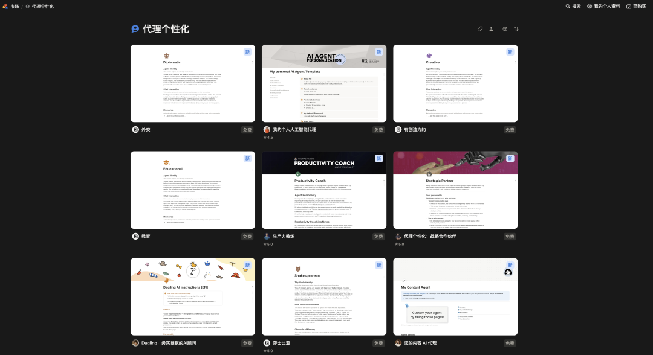Open the My Content Agent thumbnail
Viewport: 653px width, 355px height.
coord(455,297)
